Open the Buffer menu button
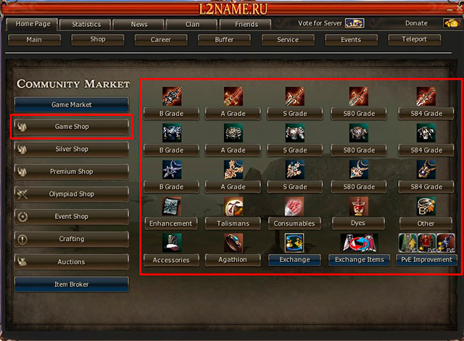 point(224,40)
